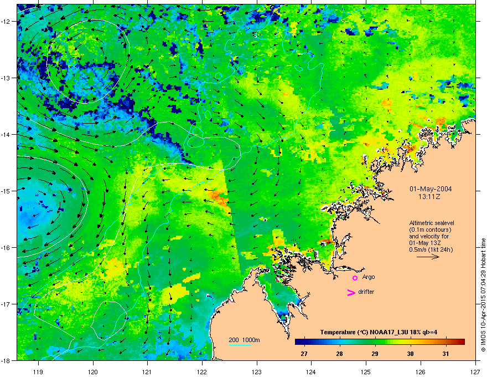Click the cyan 200 1000m depth contour legend line
Image resolution: width=487 pixels, height=377 pixels.
240,345
